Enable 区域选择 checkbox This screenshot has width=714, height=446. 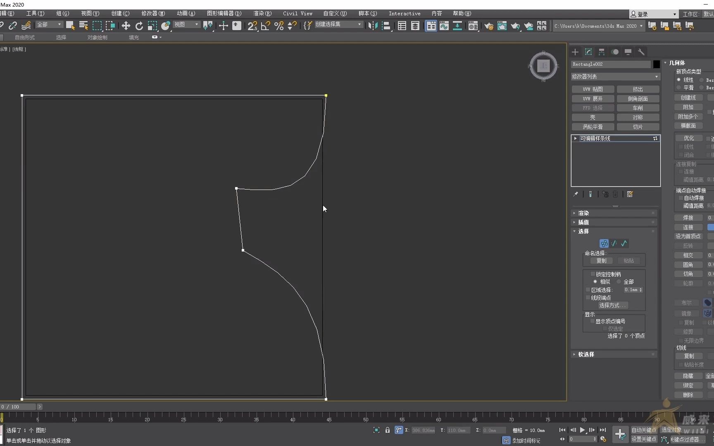click(x=588, y=290)
